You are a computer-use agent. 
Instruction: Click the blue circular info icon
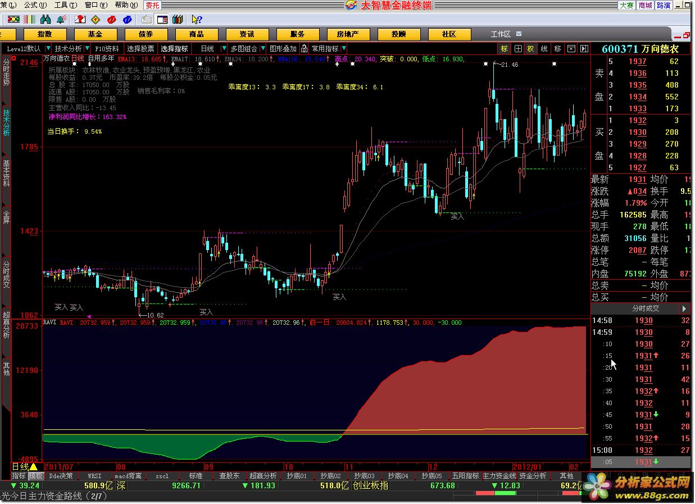coord(127,20)
